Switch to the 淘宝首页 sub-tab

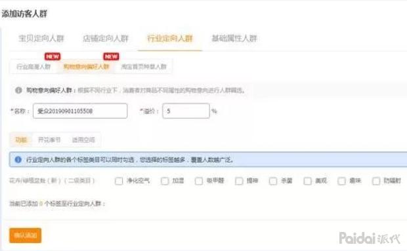[144, 67]
